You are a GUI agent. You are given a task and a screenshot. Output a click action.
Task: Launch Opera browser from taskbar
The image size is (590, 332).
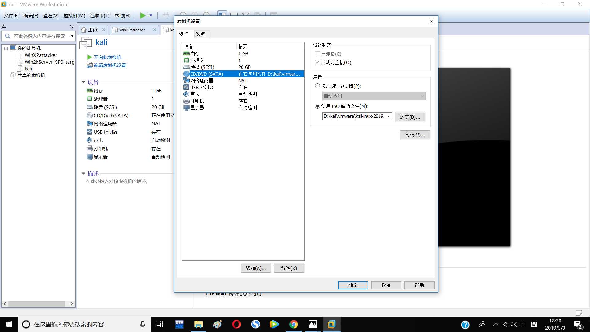pyautogui.click(x=236, y=324)
